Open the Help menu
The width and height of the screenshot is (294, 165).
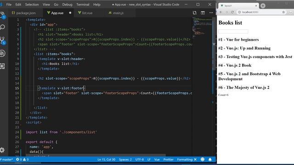point(97,5)
